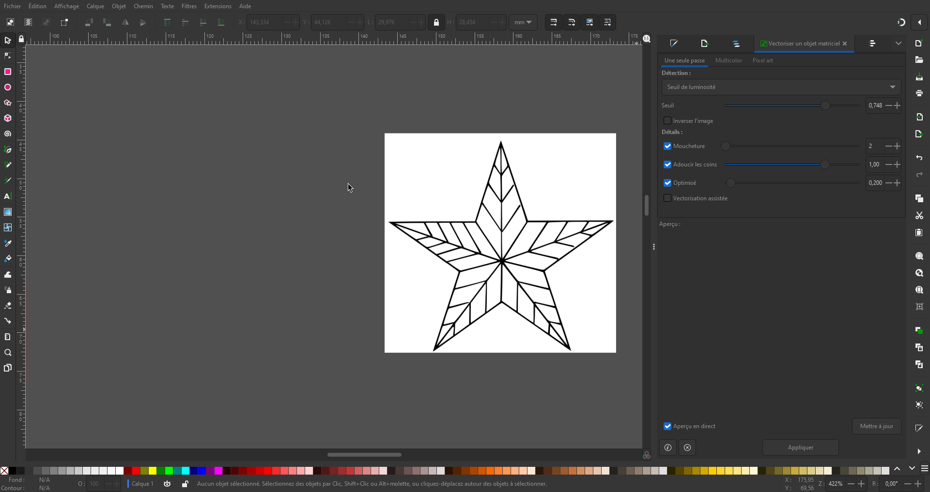Image resolution: width=930 pixels, height=492 pixels.
Task: Click the Cut scissors icon
Action: pyautogui.click(x=919, y=216)
